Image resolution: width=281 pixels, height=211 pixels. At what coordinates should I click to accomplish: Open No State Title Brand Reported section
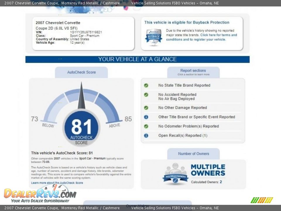184,85
